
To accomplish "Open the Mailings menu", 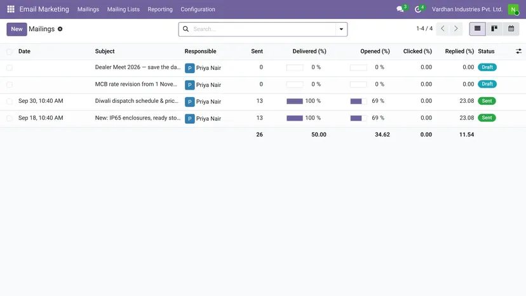I will click(x=88, y=10).
